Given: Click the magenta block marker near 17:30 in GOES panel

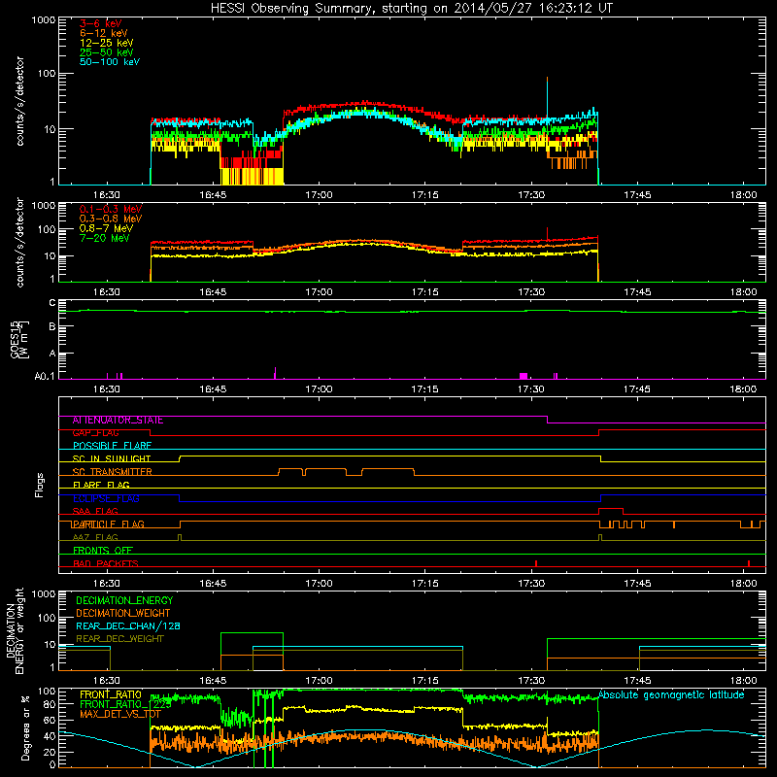Looking at the screenshot, I should click(x=524, y=376).
